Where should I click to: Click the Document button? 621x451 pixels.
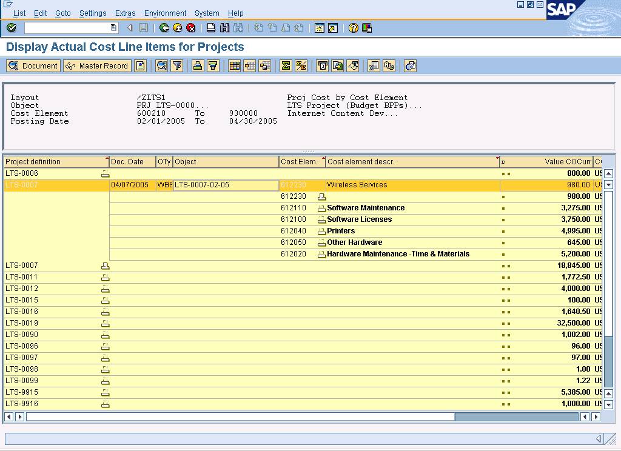tap(33, 65)
